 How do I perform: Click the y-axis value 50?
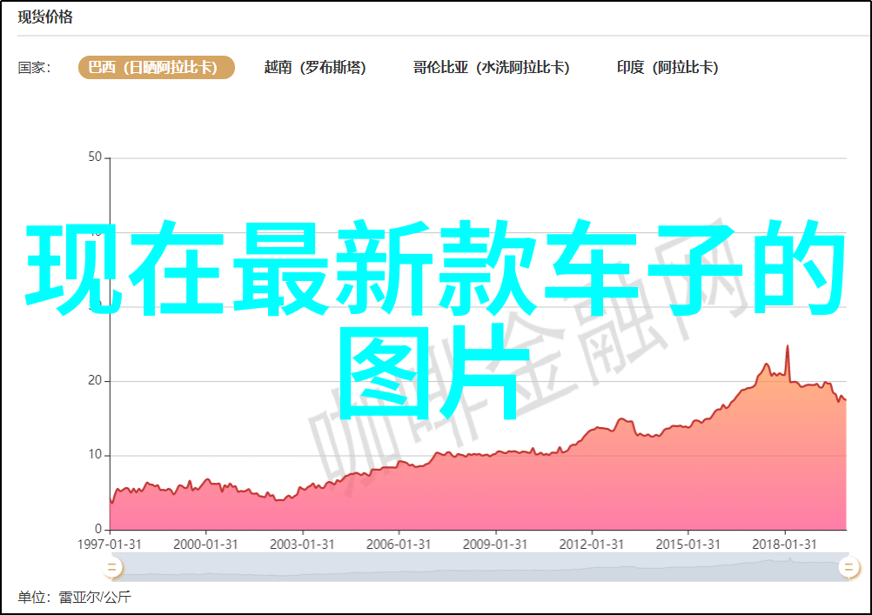click(95, 157)
